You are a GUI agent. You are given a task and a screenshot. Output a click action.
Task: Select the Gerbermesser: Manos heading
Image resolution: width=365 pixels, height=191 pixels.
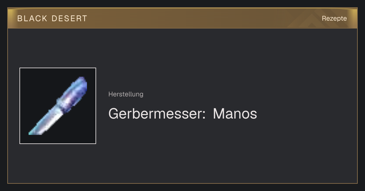[182, 114]
